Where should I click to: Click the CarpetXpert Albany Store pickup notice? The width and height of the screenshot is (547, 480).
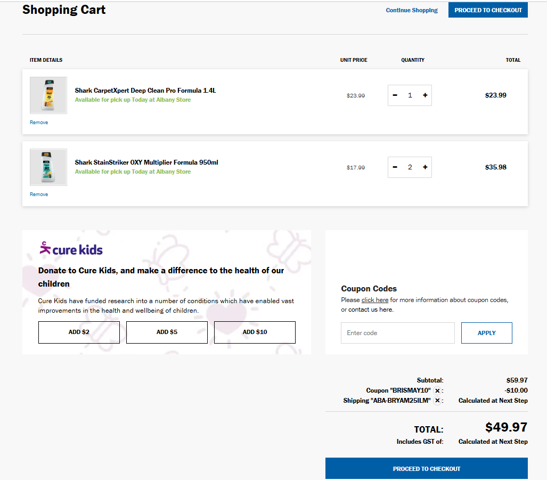coord(133,100)
